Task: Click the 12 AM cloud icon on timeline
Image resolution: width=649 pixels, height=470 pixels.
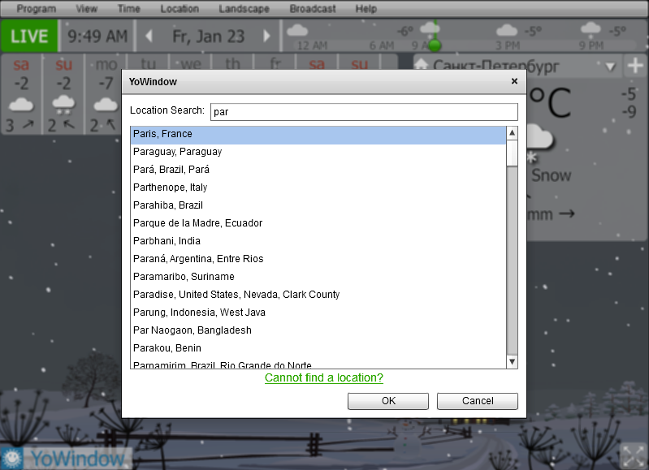Action: coord(297,30)
